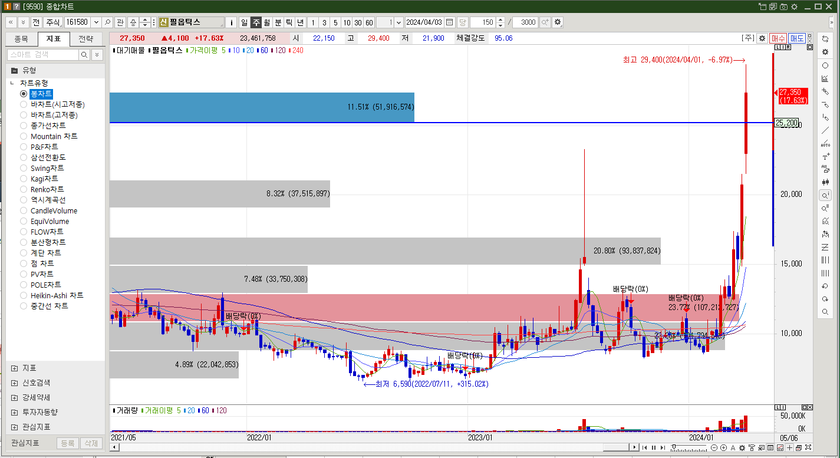Click the 전 button in top toolbar
This screenshot has width=840, height=458.
pyautogui.click(x=35, y=22)
